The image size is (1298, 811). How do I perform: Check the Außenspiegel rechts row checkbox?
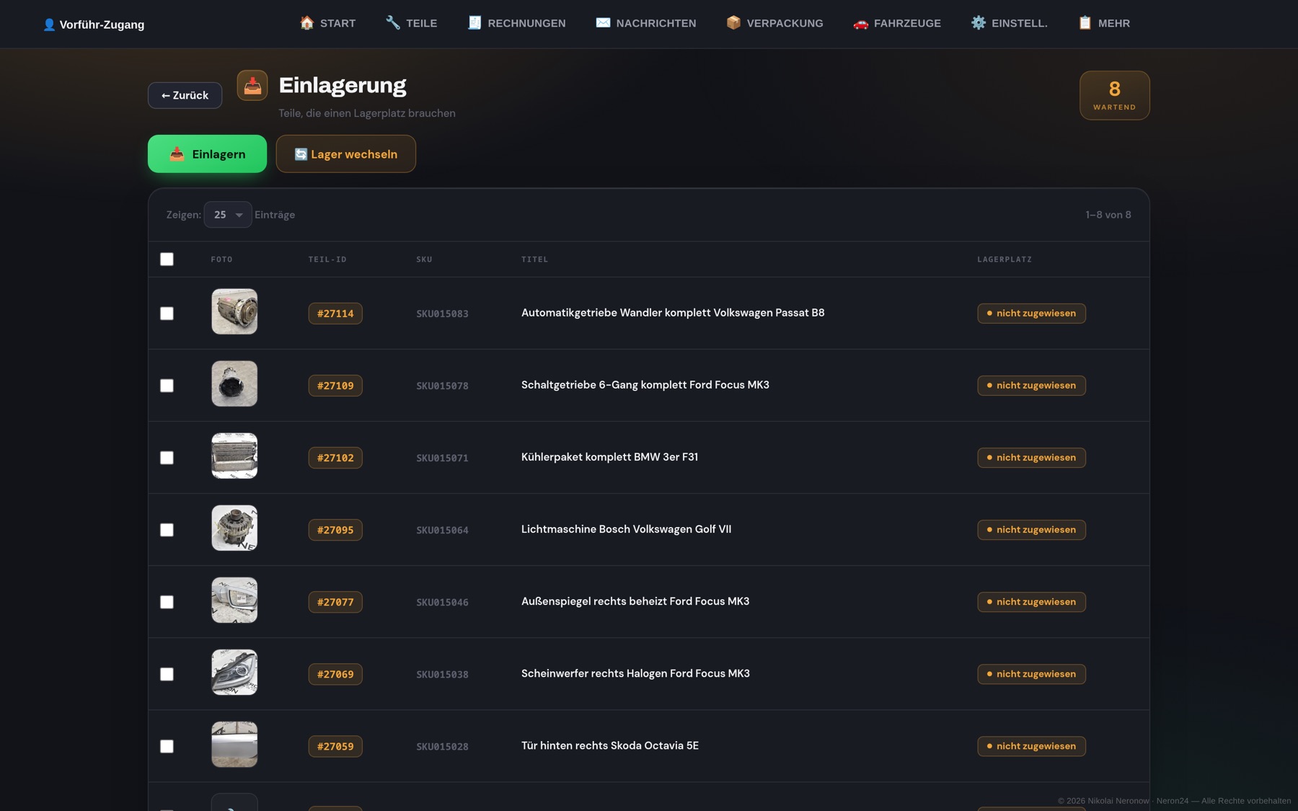click(167, 602)
